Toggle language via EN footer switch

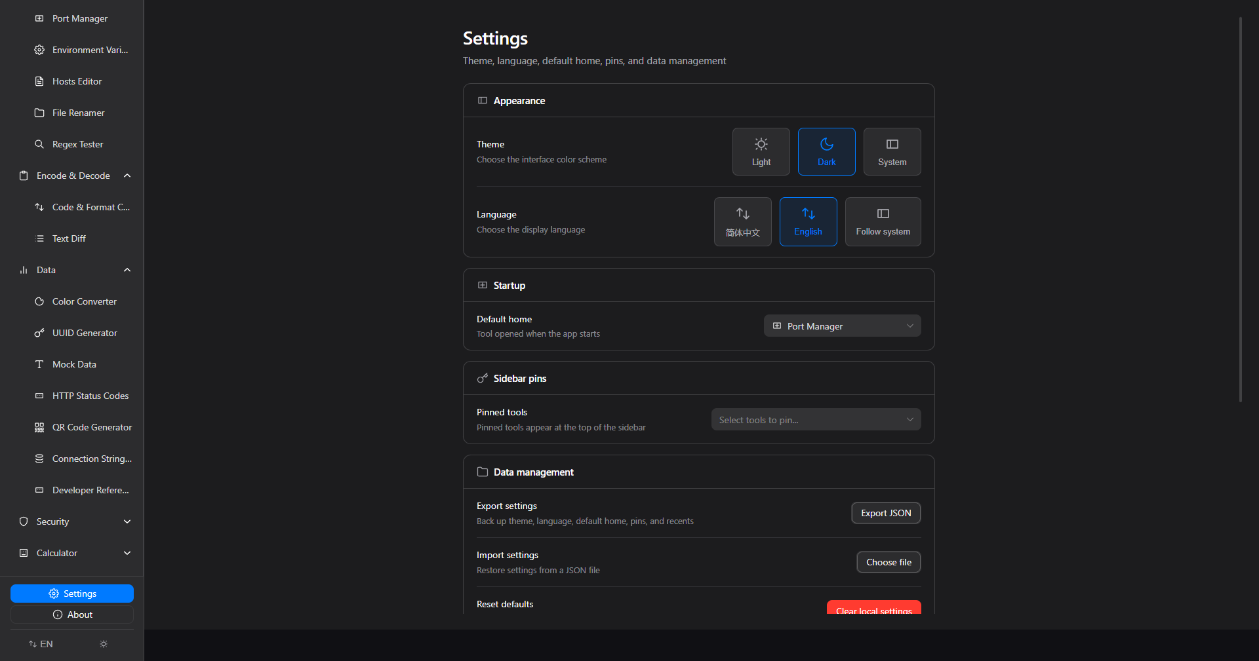(x=41, y=644)
